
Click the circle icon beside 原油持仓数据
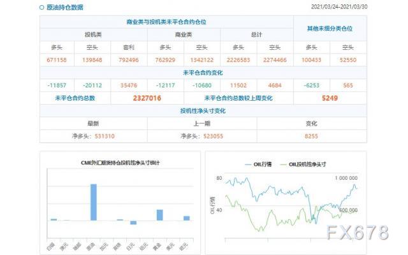click(x=41, y=7)
